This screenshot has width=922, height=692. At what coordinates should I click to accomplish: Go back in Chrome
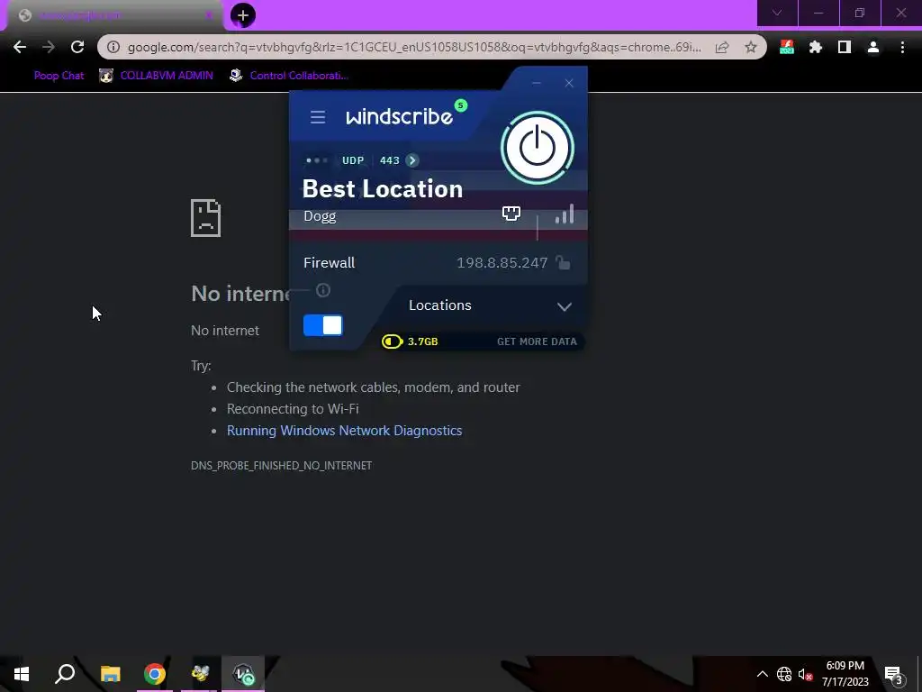click(20, 47)
